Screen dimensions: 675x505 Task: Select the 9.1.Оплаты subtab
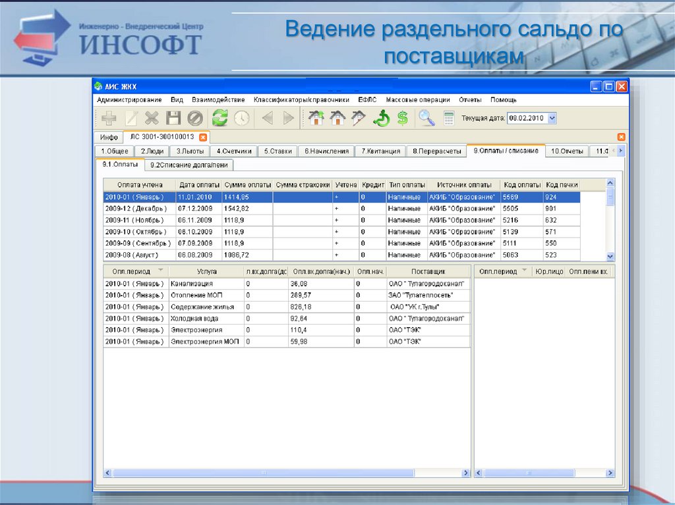coord(120,165)
